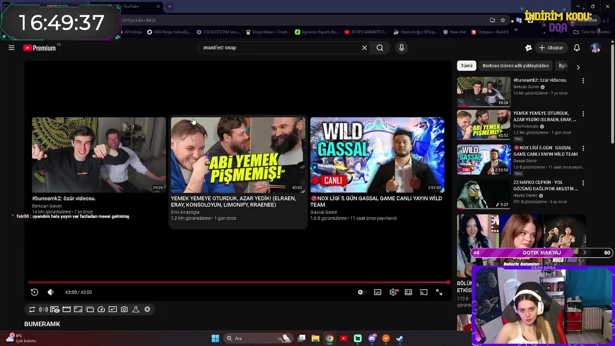Viewport: 615px width, 346px height.
Task: Replay the finished video
Action: click(35, 292)
